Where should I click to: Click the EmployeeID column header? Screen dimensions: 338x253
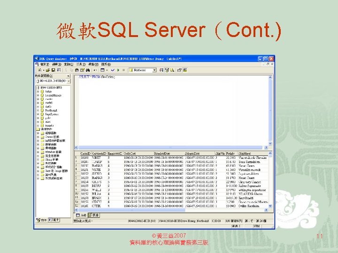pos(115,154)
